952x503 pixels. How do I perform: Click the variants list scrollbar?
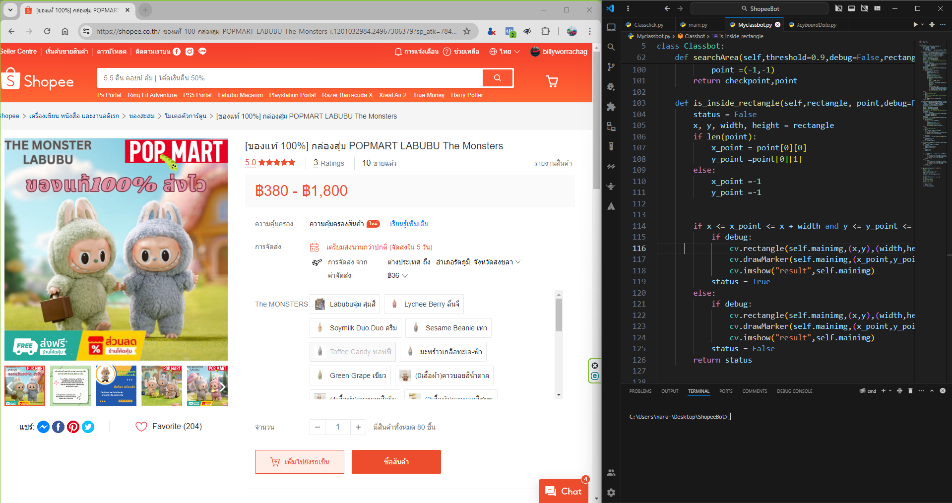coord(559,314)
